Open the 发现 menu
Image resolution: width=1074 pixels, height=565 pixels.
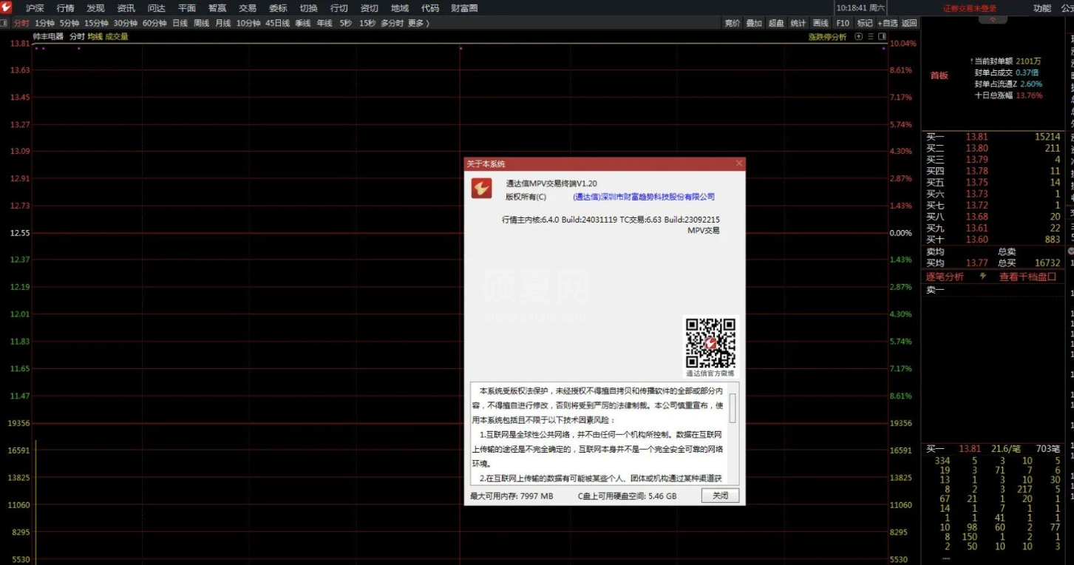(x=95, y=8)
